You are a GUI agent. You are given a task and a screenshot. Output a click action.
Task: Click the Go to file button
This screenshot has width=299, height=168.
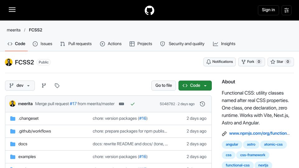click(164, 86)
